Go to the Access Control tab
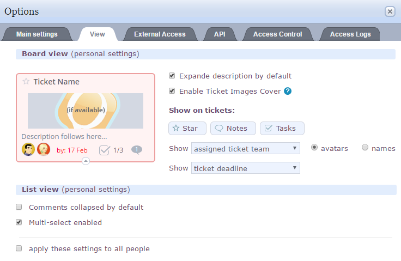The width and height of the screenshot is (401, 261). tap(278, 34)
